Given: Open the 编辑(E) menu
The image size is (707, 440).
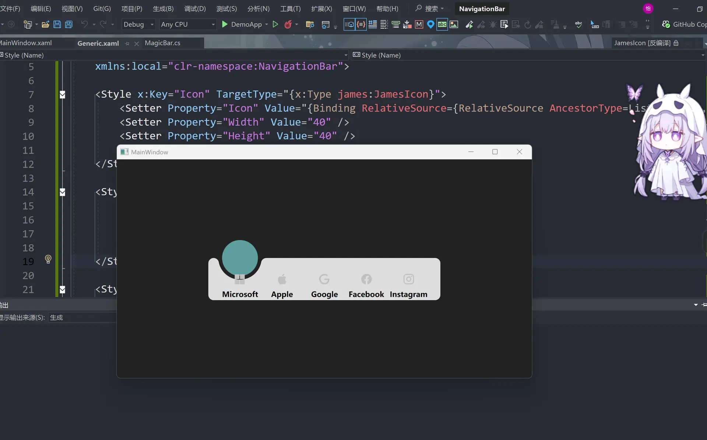Looking at the screenshot, I should [41, 8].
